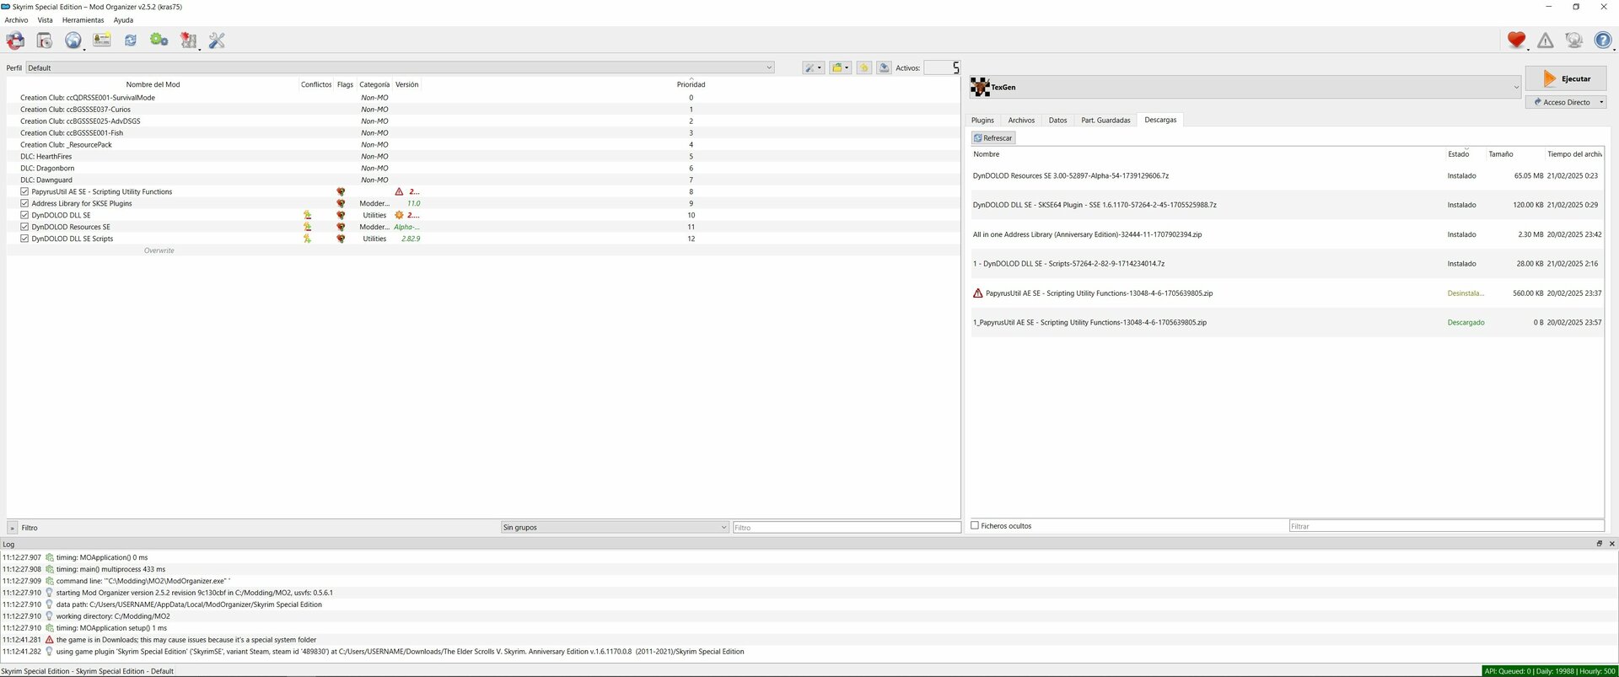Expand the Filtro panel arrow at bottom-left

(x=12, y=528)
